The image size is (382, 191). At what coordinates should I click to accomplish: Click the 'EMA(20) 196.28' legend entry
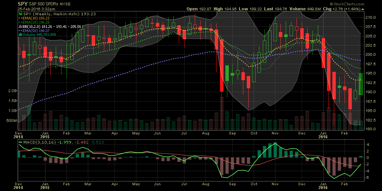point(36,22)
